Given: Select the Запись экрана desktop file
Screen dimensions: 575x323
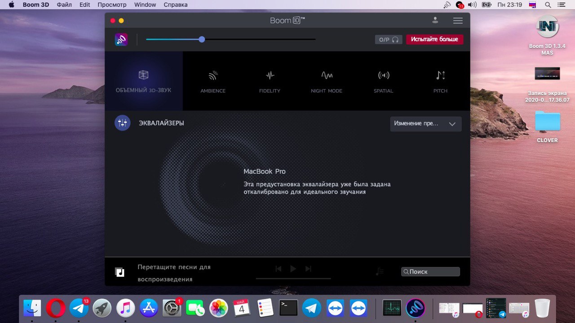Looking at the screenshot, I should (x=547, y=84).
